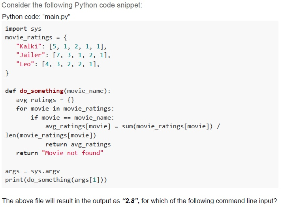The width and height of the screenshot is (282, 207).
Task: Click the 'if' keyword in condition
Action: pos(34,118)
